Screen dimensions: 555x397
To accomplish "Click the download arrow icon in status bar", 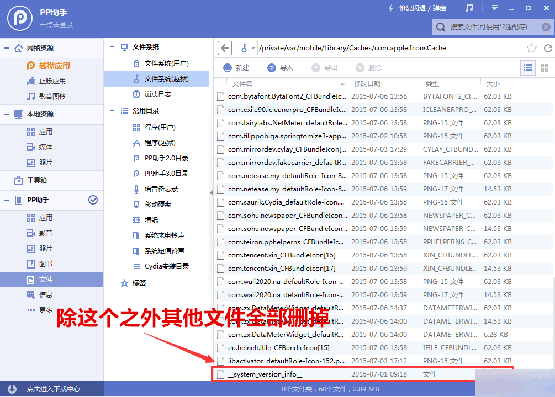I will pos(12,389).
